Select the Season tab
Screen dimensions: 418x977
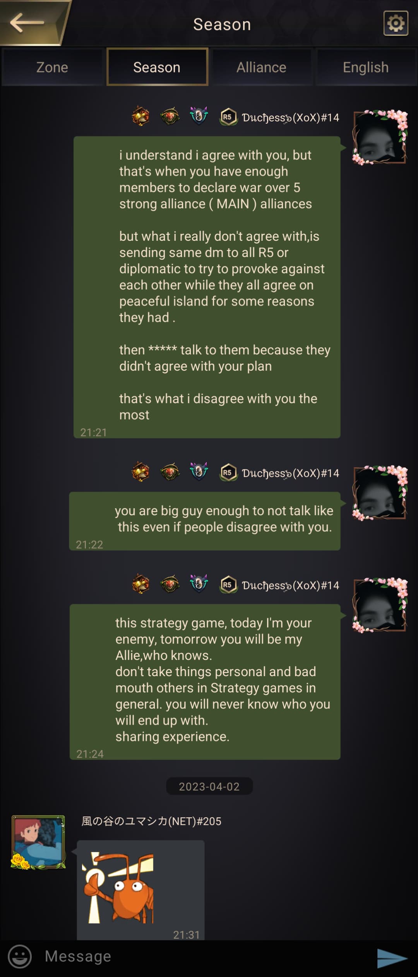[157, 67]
